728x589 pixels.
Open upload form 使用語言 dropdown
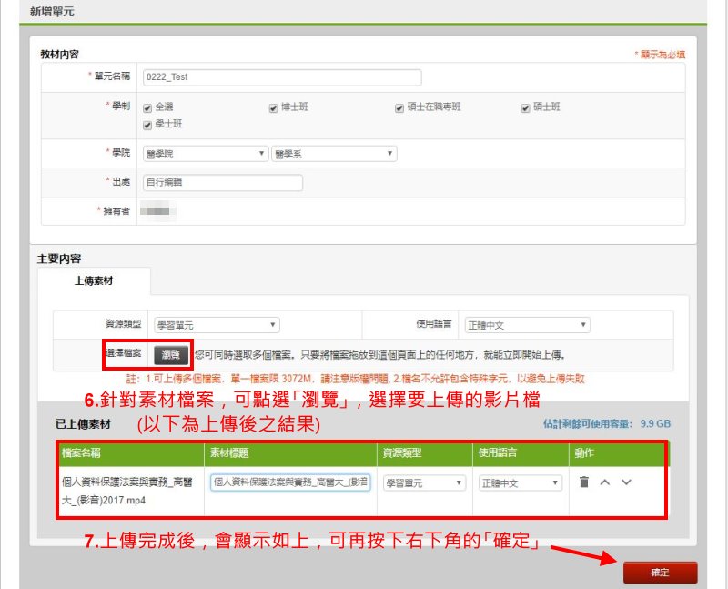(528, 325)
